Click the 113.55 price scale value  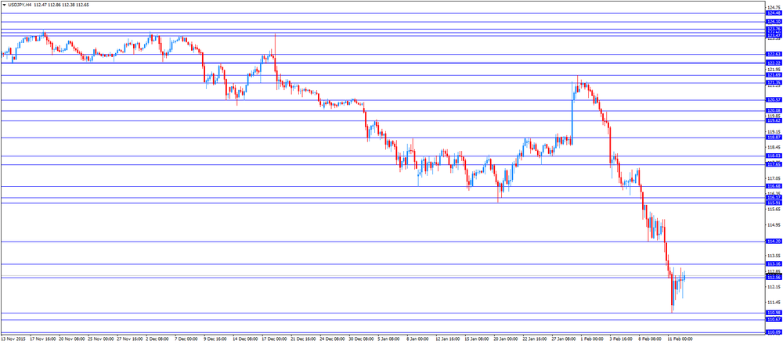tap(774, 256)
